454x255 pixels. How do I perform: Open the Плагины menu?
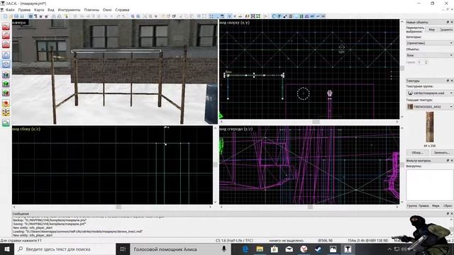coord(92,10)
